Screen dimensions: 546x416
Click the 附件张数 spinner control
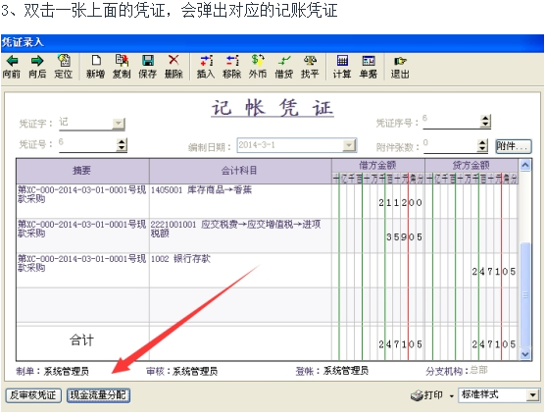482,145
